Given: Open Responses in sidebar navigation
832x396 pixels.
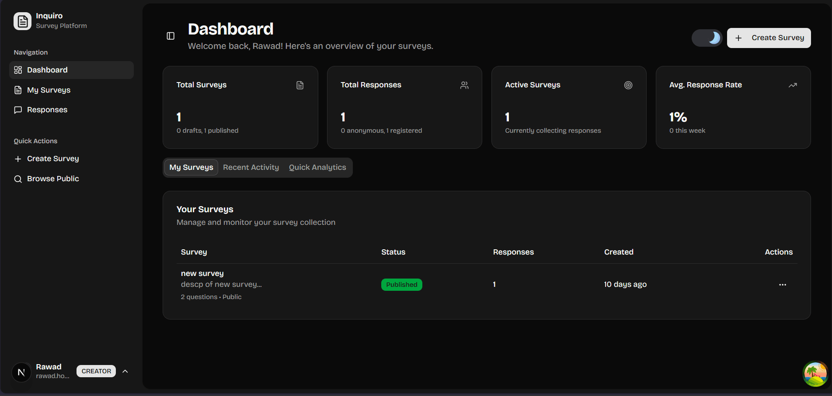Looking at the screenshot, I should click(47, 110).
